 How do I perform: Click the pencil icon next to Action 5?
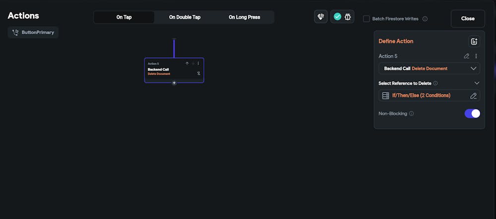[x=466, y=56]
